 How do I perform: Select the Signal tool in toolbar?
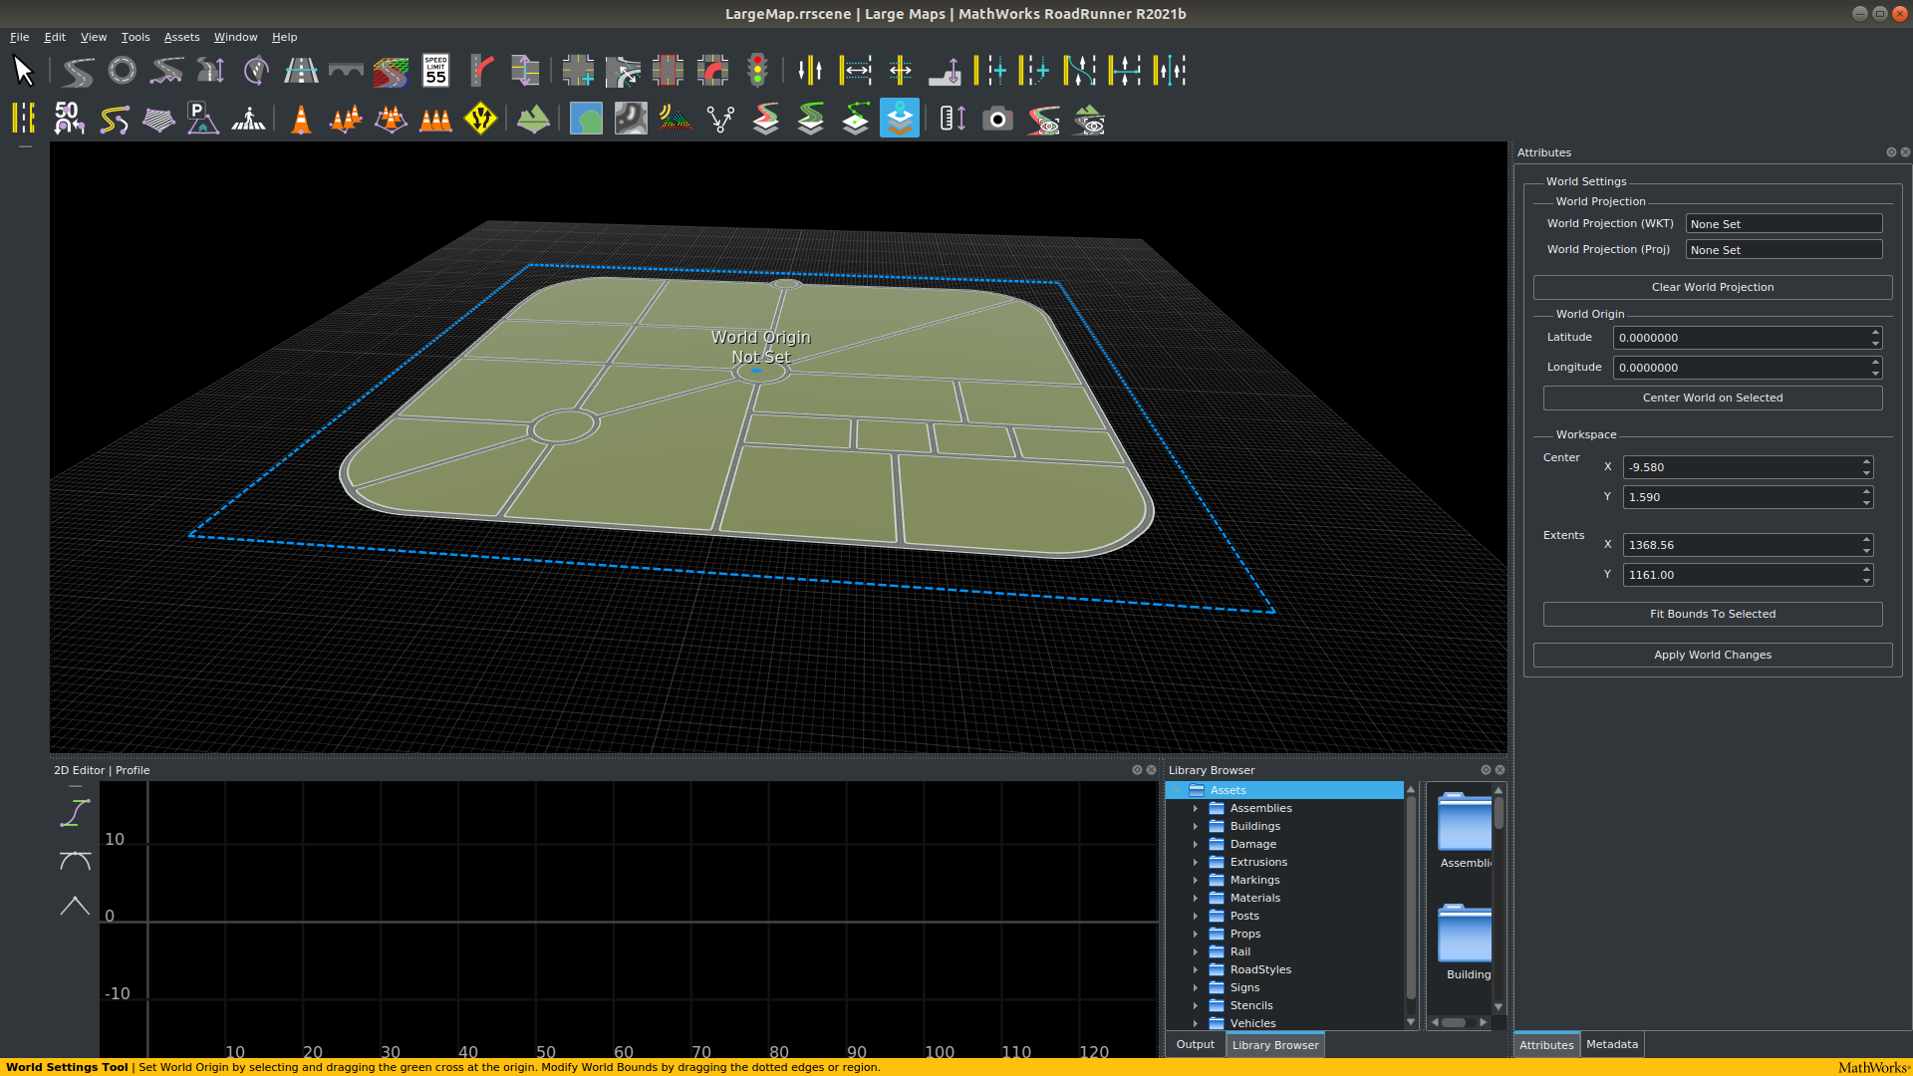coord(758,70)
